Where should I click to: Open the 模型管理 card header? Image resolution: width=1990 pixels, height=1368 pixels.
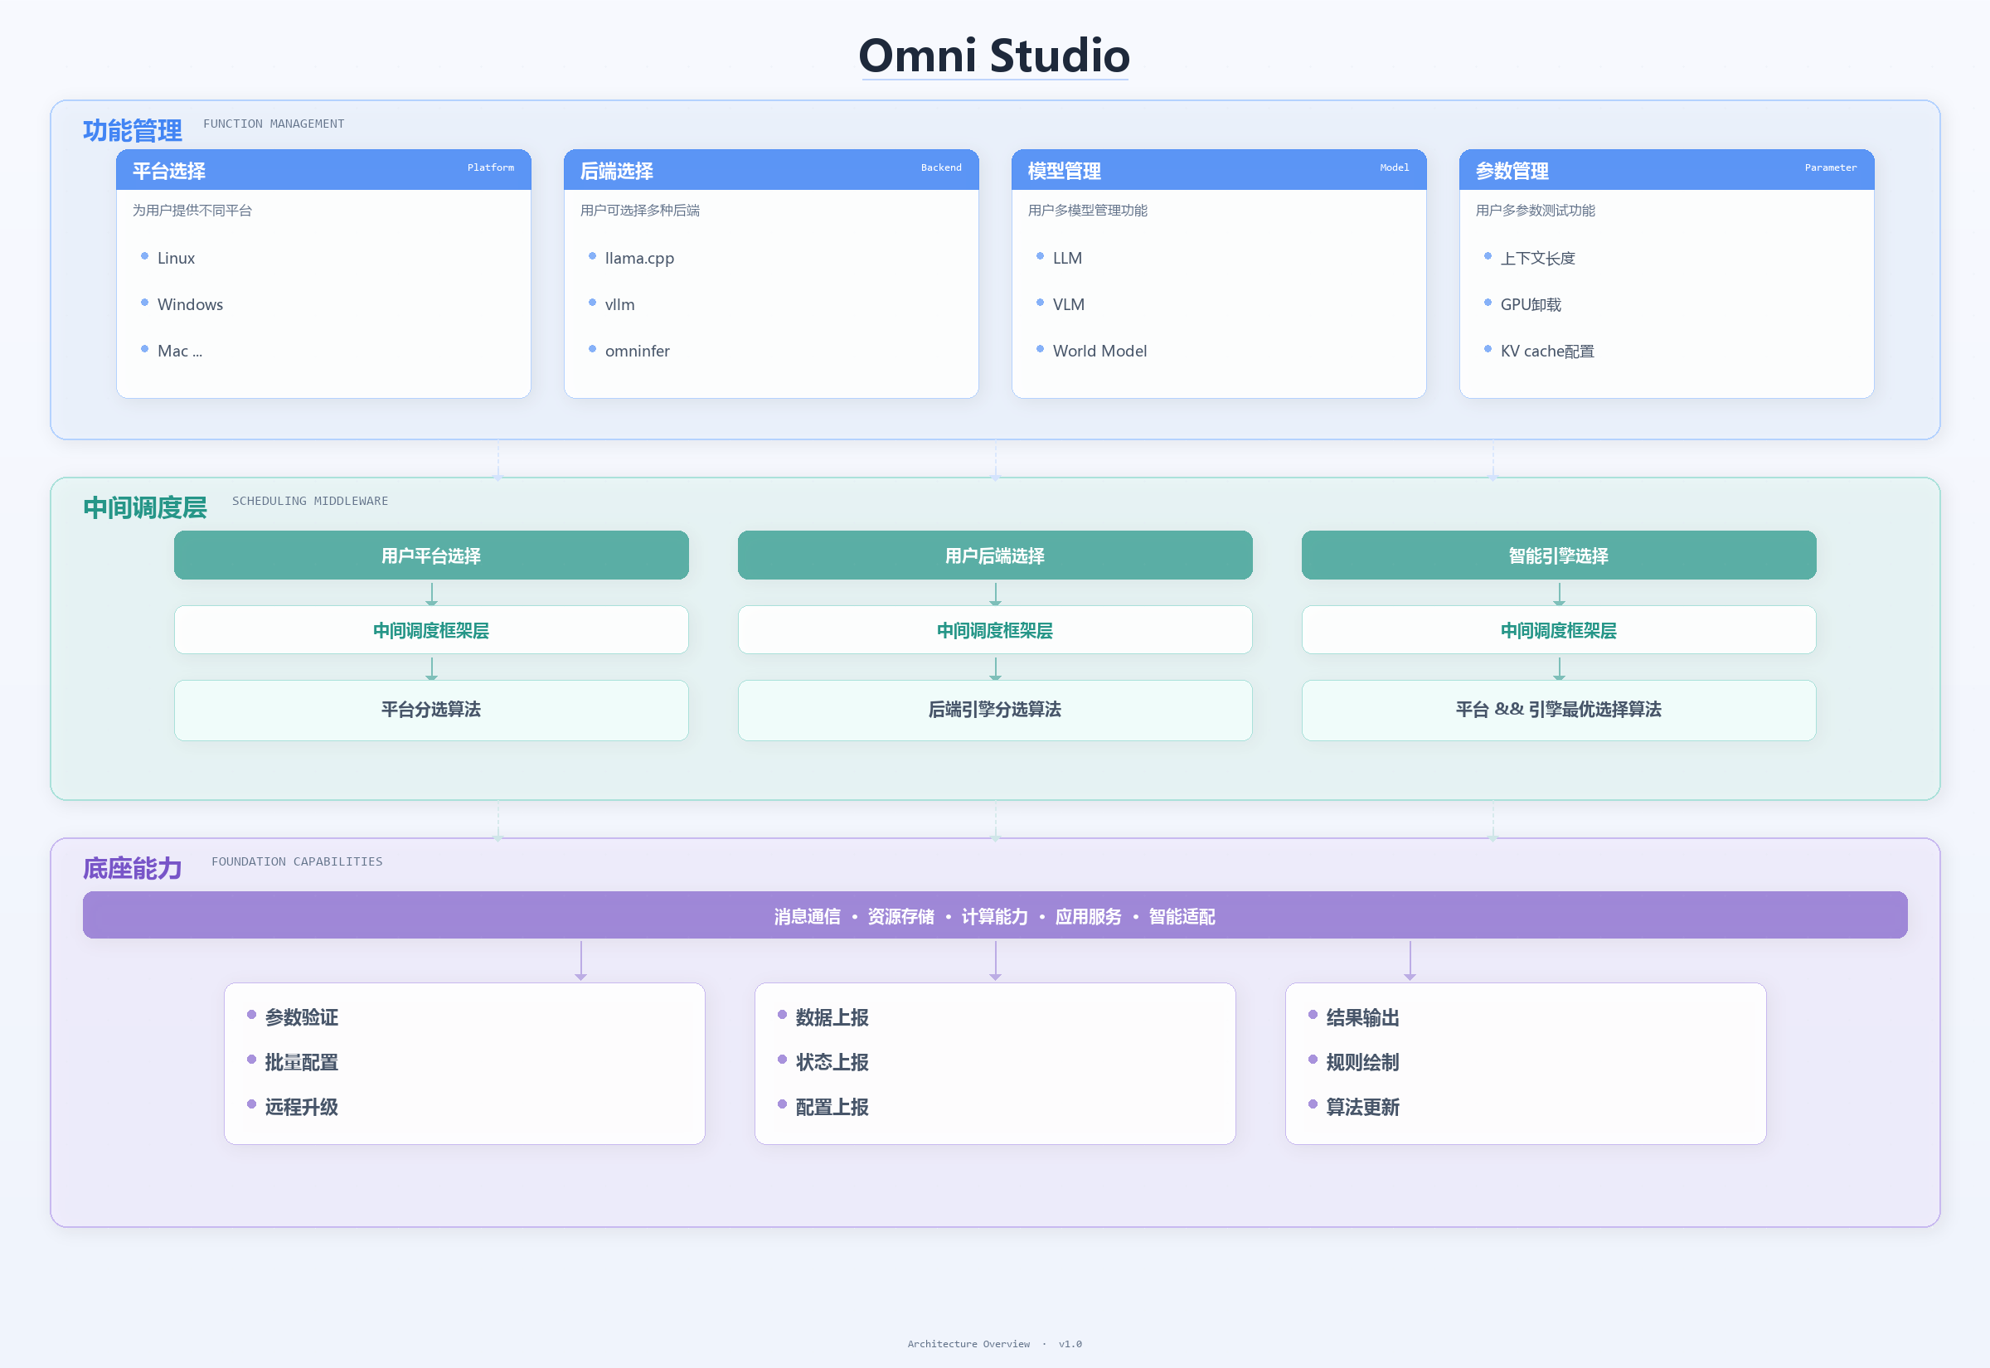(1218, 170)
